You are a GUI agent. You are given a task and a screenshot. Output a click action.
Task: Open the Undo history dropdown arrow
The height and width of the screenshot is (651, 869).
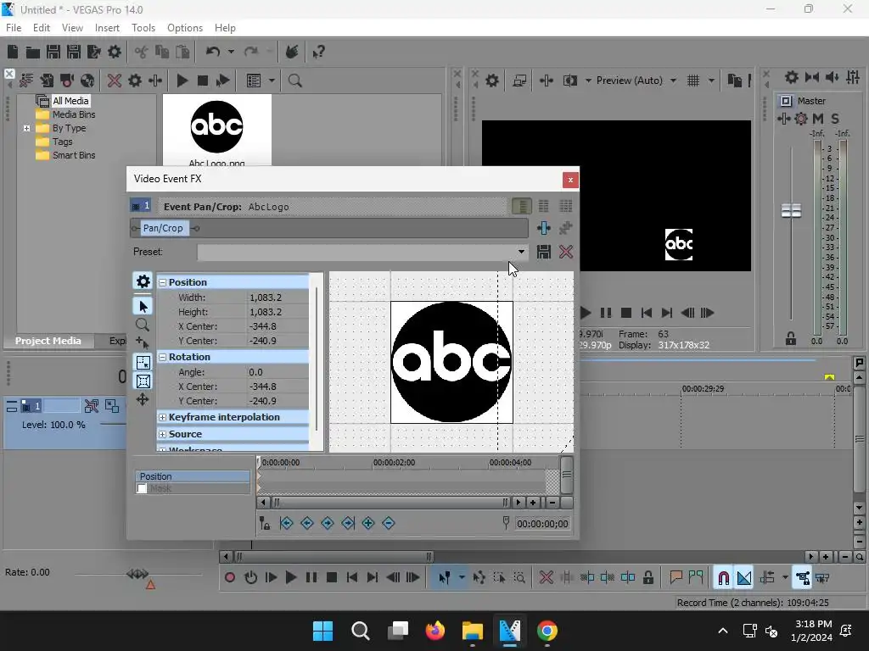tap(231, 52)
